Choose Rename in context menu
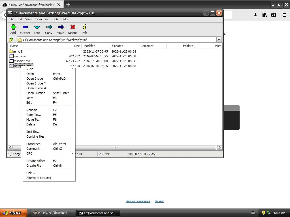290x217 pixels. 48,110
